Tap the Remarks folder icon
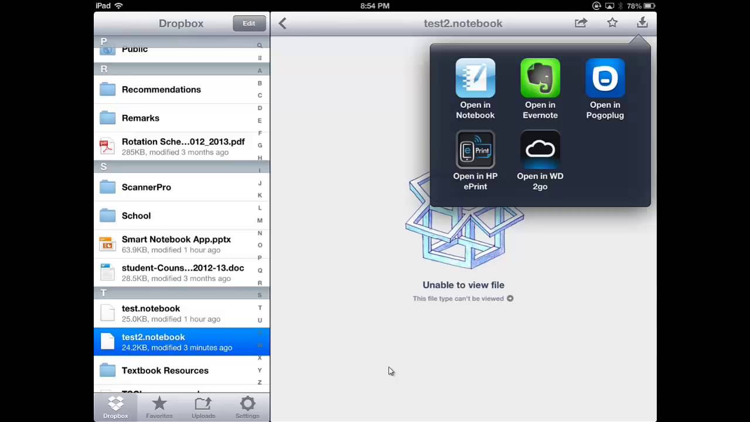This screenshot has height=422, width=750. 107,118
